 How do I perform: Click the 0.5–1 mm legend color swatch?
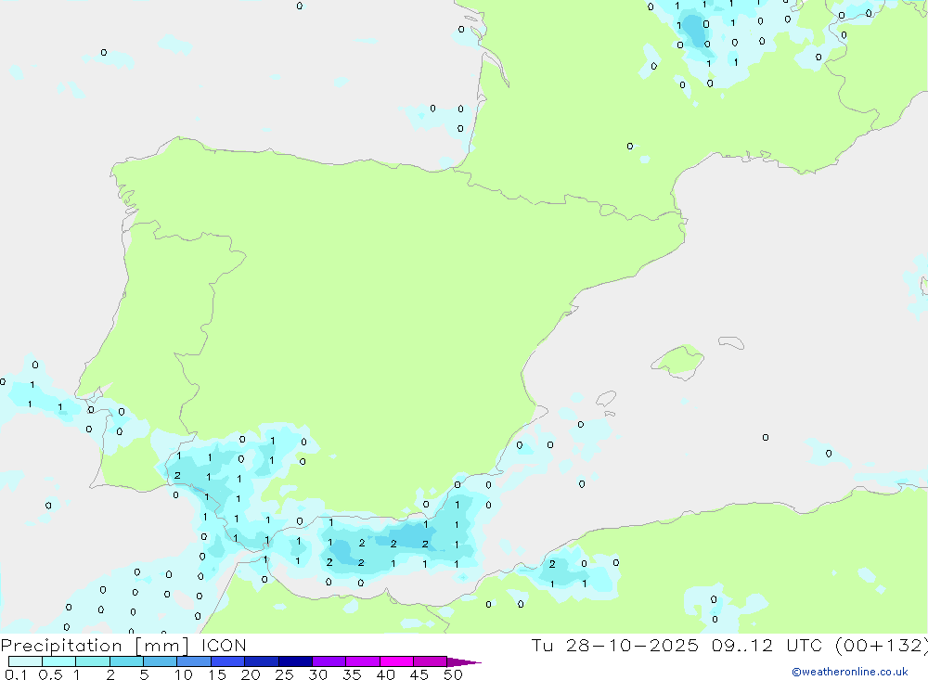59,661
